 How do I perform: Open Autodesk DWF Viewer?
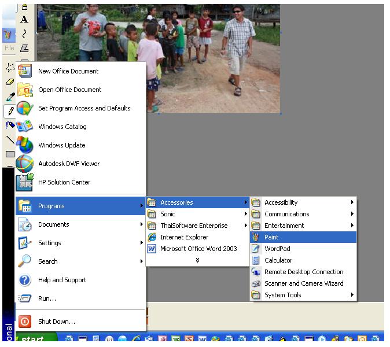click(x=68, y=164)
